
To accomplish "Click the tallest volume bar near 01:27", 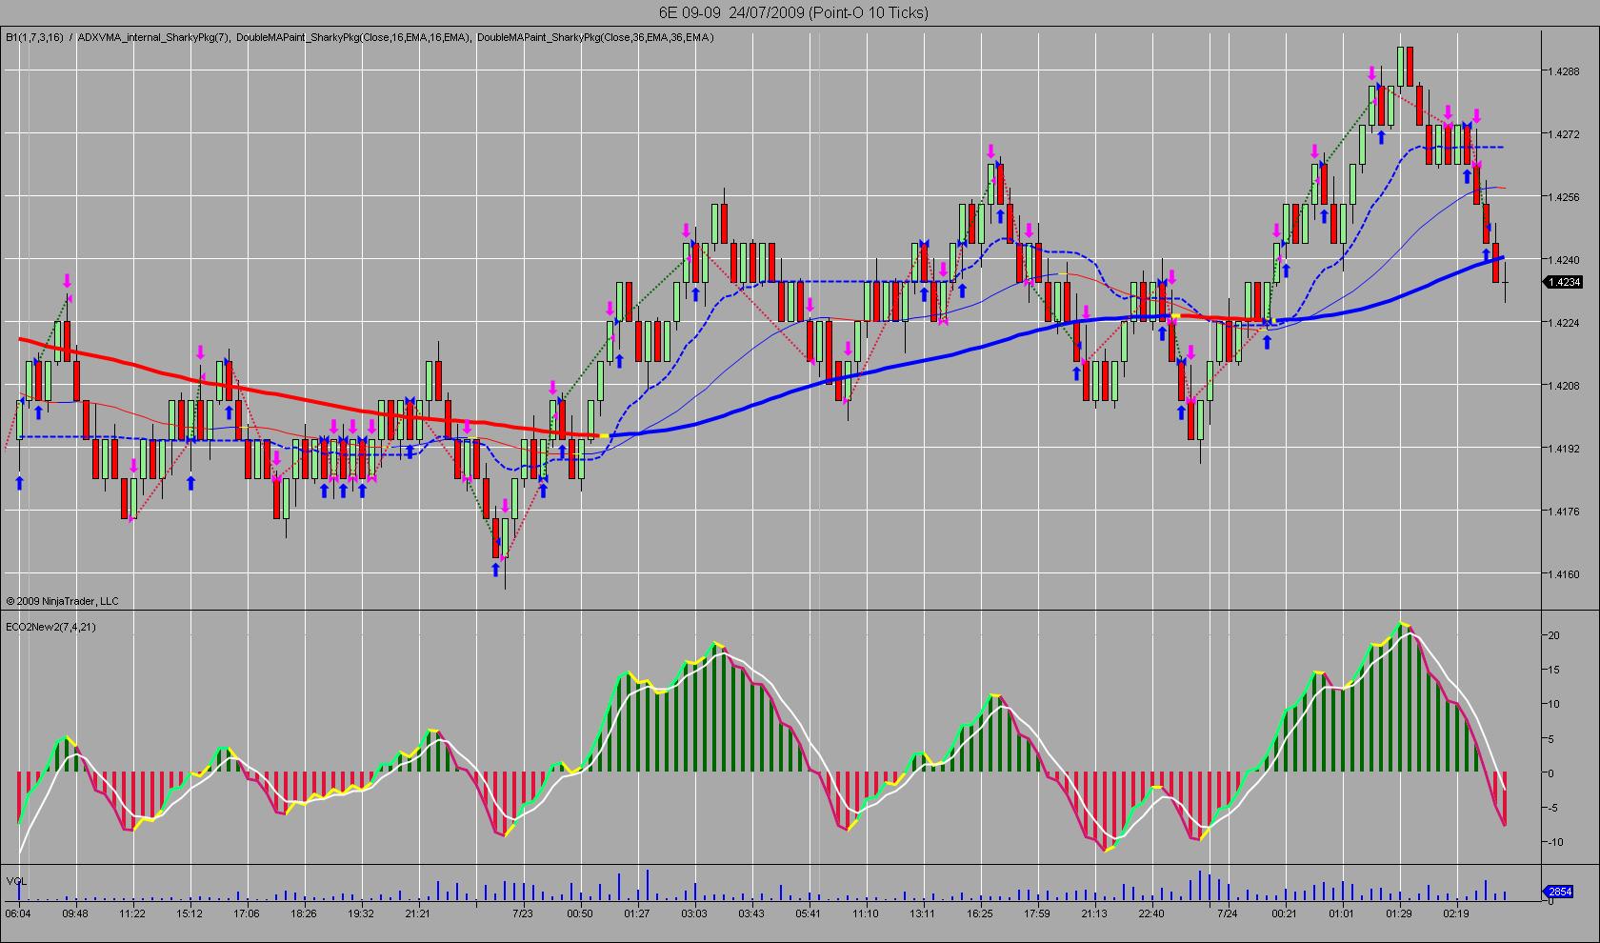I will pyautogui.click(x=648, y=884).
